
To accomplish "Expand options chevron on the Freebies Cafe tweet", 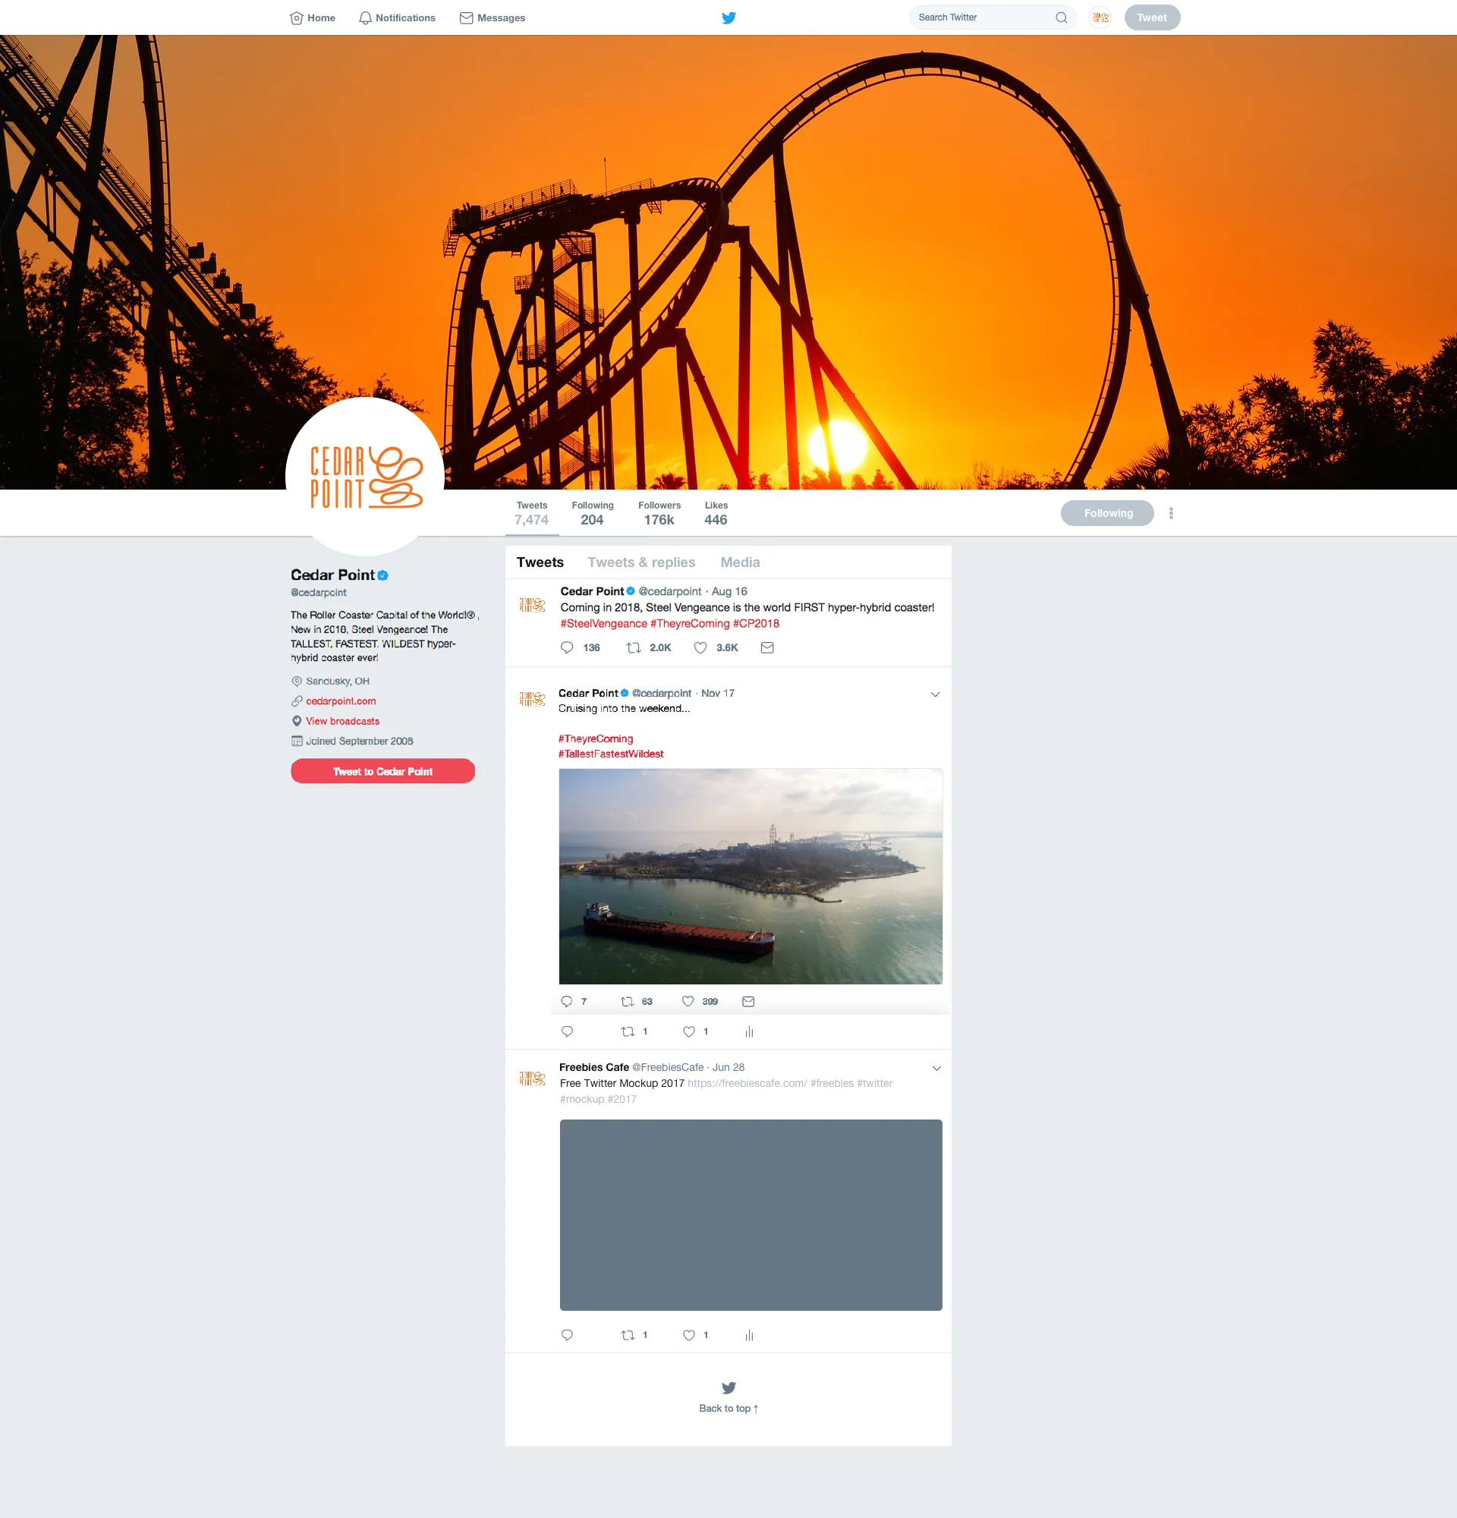I will pos(936,1069).
